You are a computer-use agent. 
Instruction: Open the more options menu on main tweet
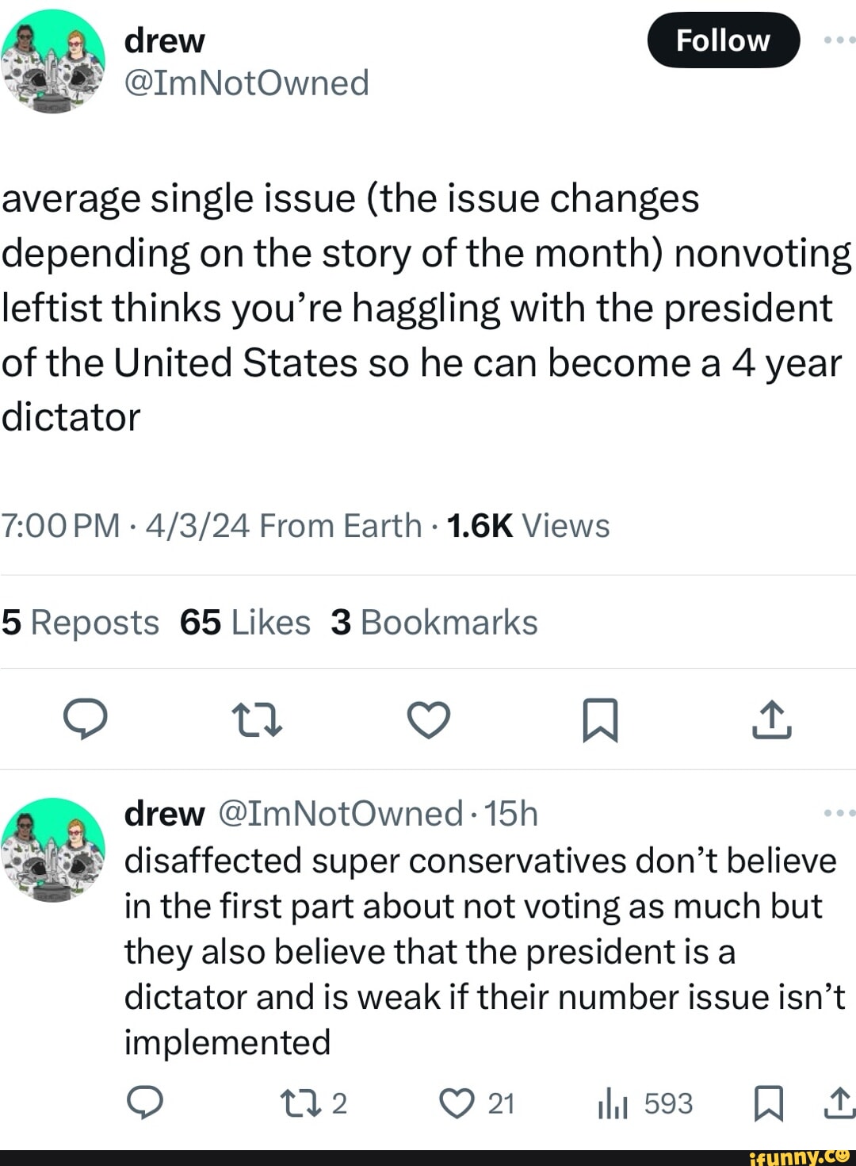pos(839,40)
